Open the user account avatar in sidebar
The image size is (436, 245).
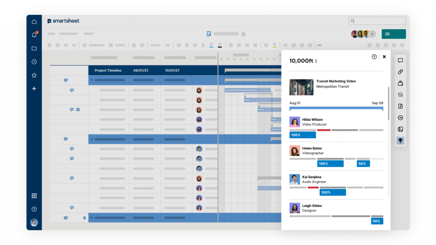pyautogui.click(x=34, y=222)
